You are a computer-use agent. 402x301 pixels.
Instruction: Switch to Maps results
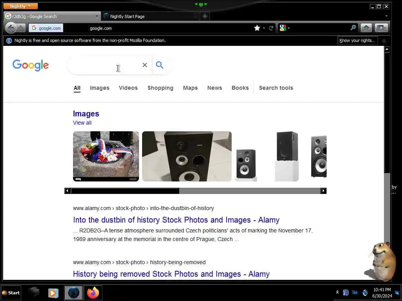tap(190, 88)
